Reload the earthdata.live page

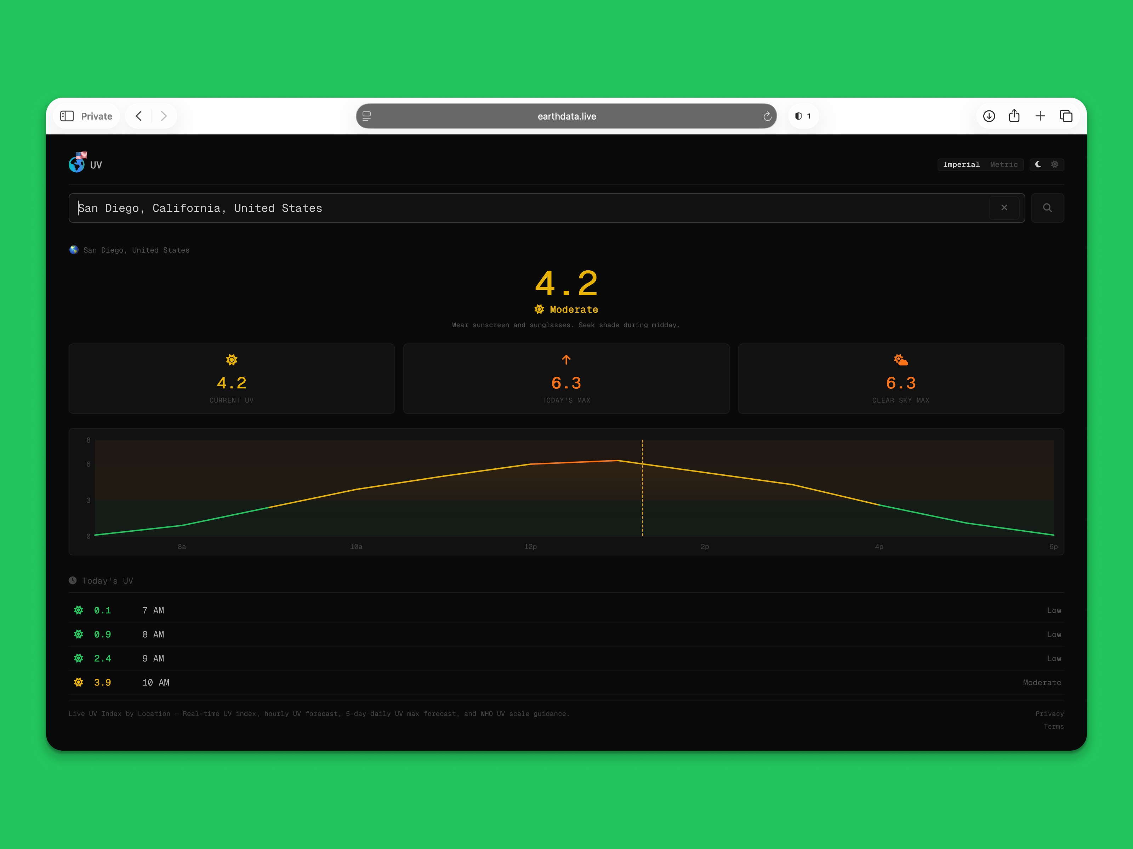(x=767, y=117)
